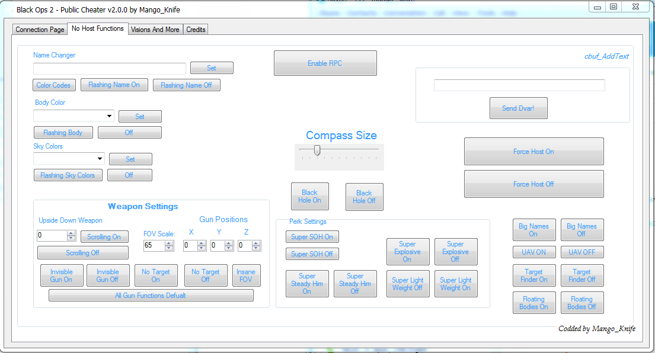Turn Super Steady Him On
The height and width of the screenshot is (353, 655).
[307, 284]
